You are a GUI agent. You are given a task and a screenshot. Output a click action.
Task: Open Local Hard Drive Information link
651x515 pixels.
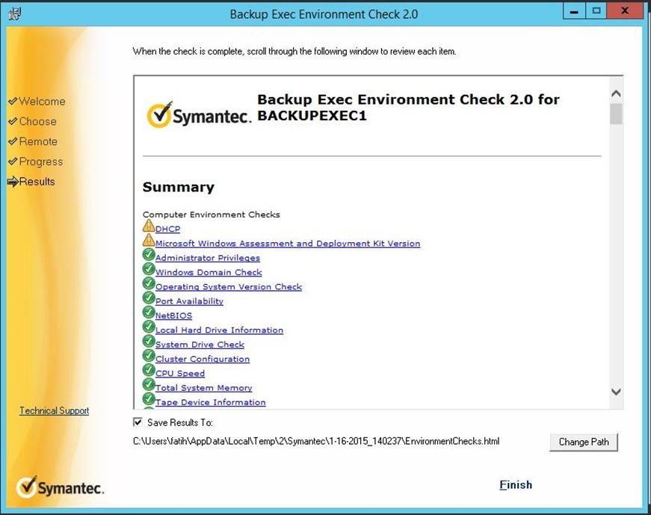(219, 330)
